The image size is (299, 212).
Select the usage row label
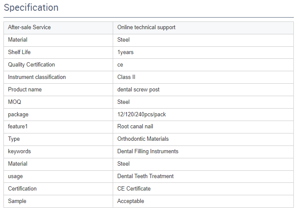click(15, 176)
